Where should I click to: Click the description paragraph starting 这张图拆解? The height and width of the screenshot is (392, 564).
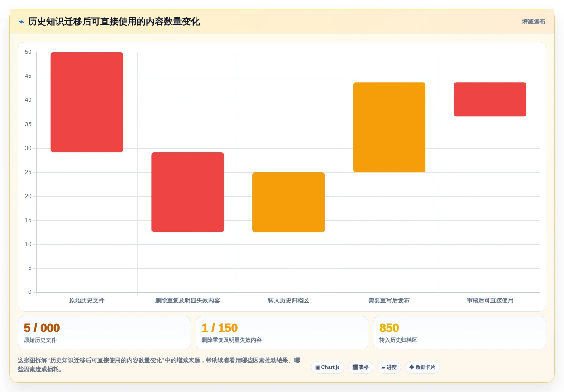[159, 365]
